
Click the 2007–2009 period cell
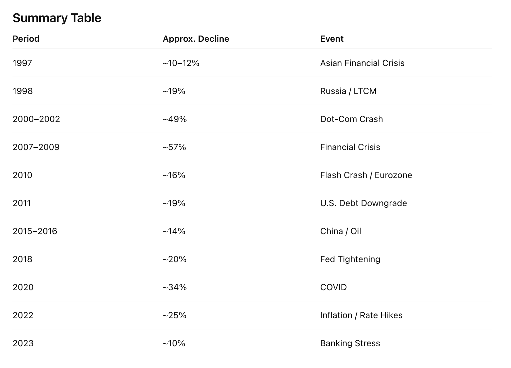(36, 147)
